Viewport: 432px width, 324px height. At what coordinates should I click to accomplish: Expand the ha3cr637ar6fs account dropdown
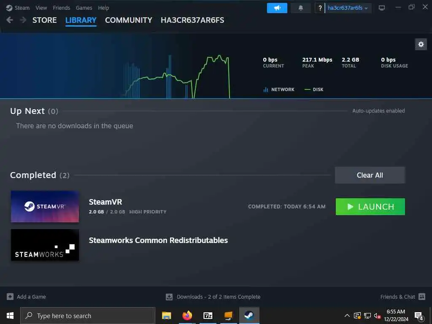click(x=348, y=8)
